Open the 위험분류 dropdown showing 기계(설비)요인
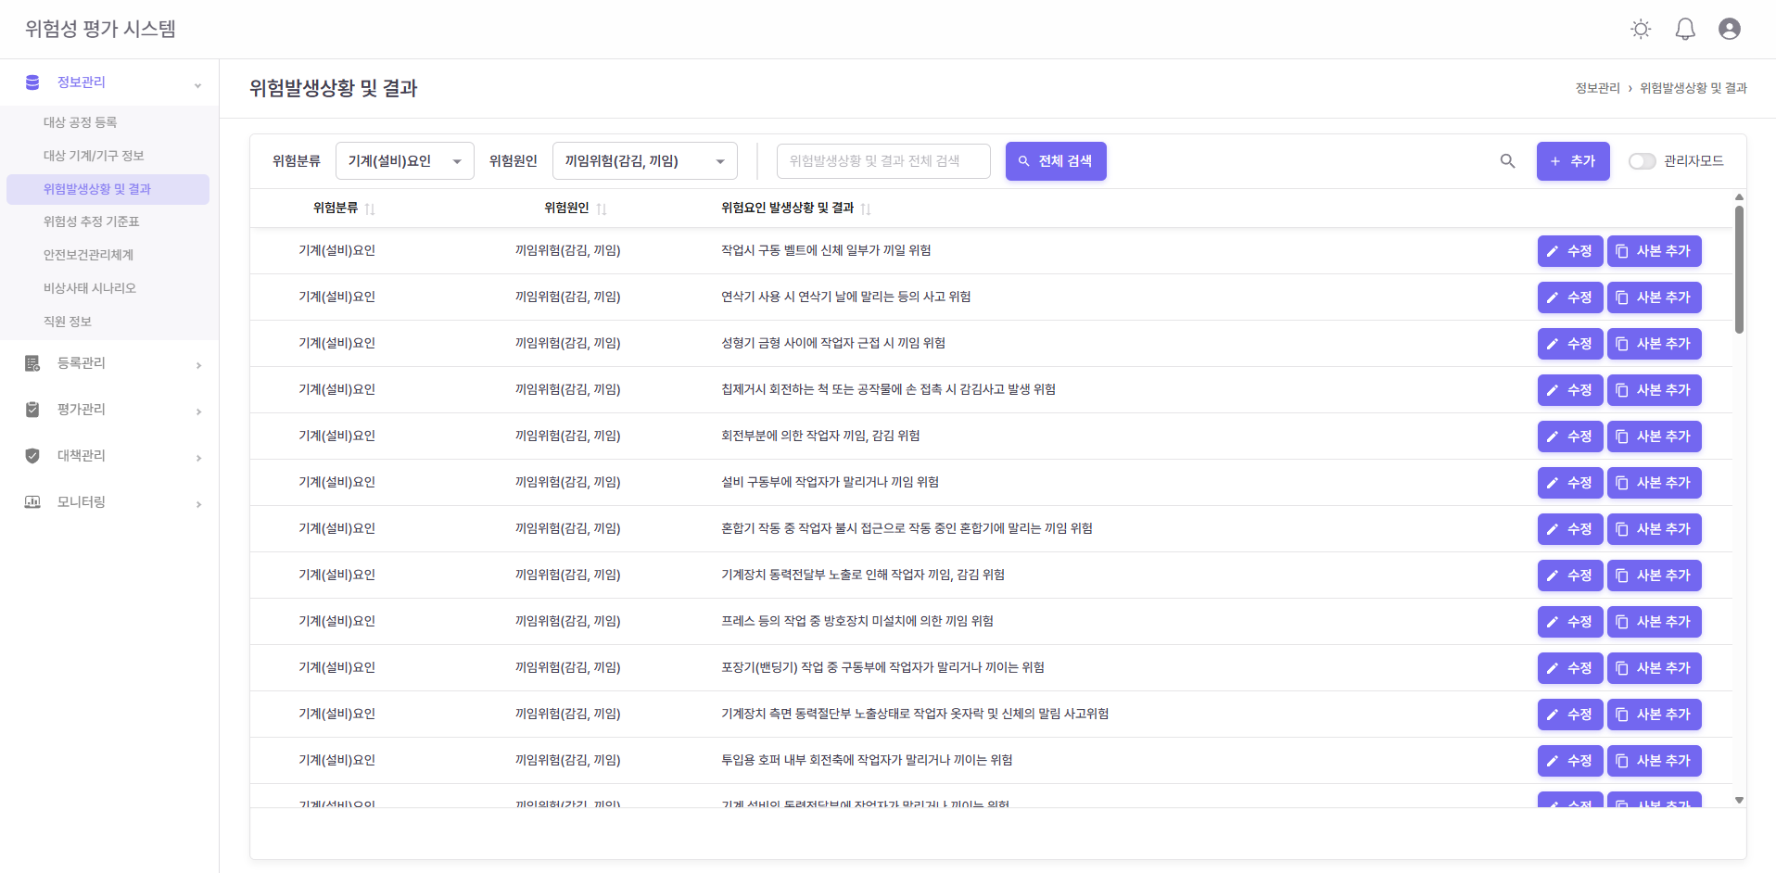Viewport: 1776px width, 873px height. click(x=404, y=161)
